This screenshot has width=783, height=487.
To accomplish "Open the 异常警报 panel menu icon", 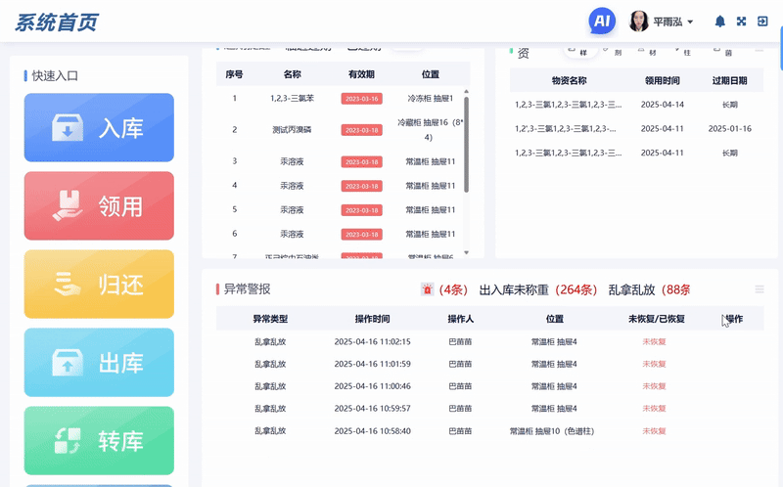I will (760, 289).
